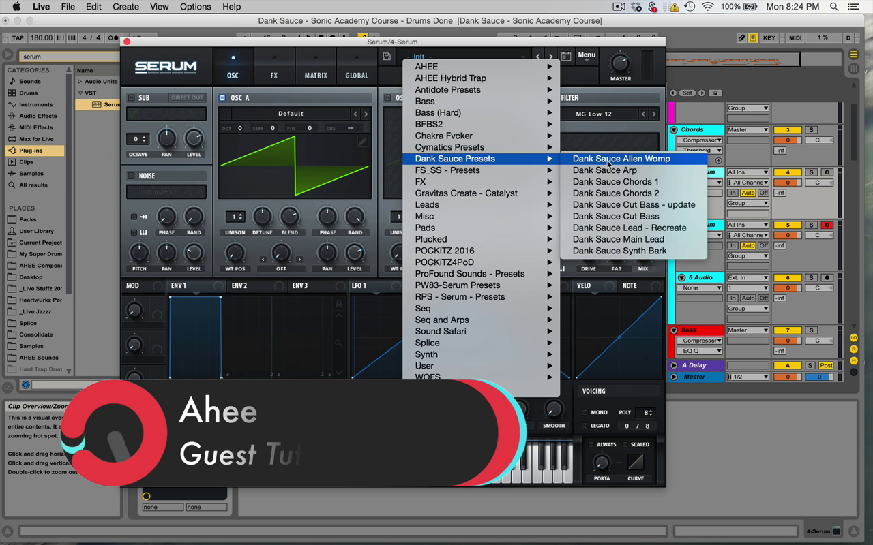Enable the SUB oscillator checkbox
Viewport: 873px width, 545px height.
click(131, 98)
